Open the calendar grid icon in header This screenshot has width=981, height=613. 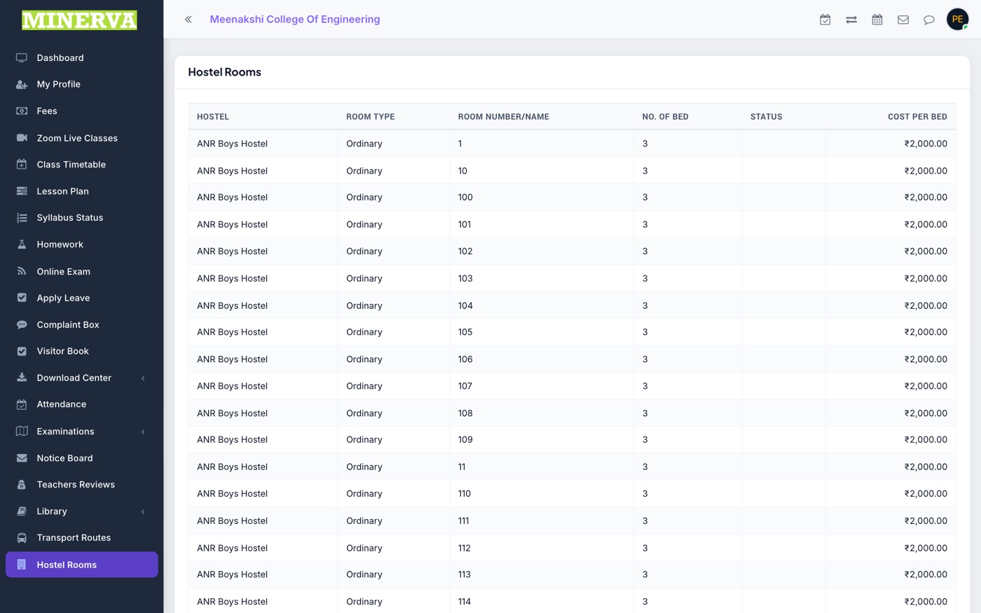pyautogui.click(x=877, y=20)
